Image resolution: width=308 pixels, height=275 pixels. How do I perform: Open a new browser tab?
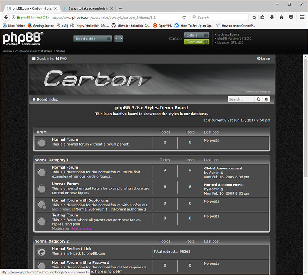pos(121,8)
